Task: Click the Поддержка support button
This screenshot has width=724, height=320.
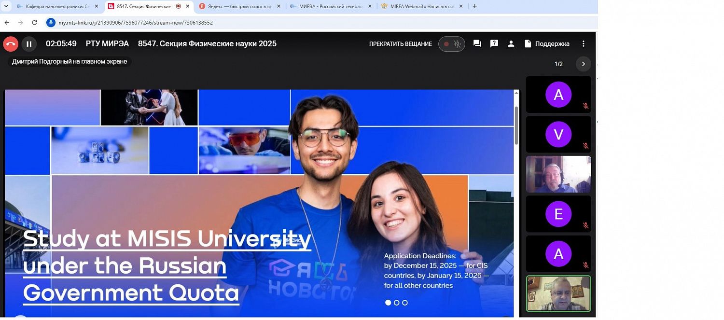Action: [547, 44]
